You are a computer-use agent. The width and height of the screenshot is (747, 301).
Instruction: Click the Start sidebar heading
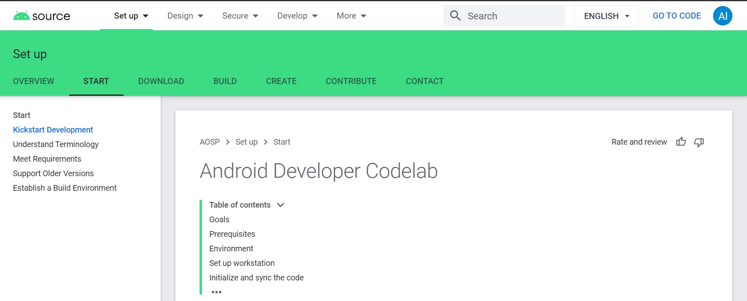pyautogui.click(x=21, y=115)
